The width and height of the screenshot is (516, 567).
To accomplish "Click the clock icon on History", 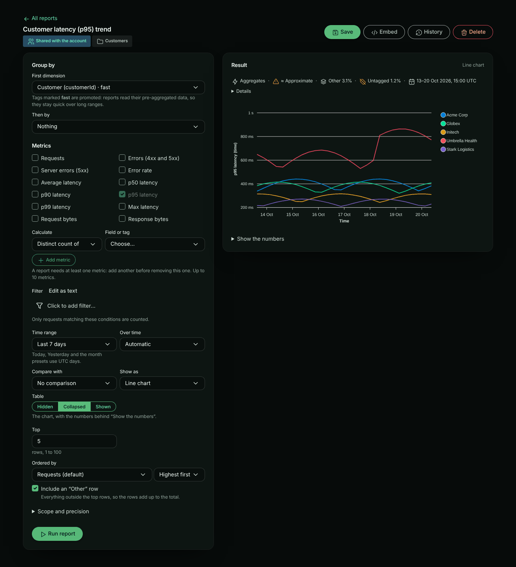I will pyautogui.click(x=419, y=32).
